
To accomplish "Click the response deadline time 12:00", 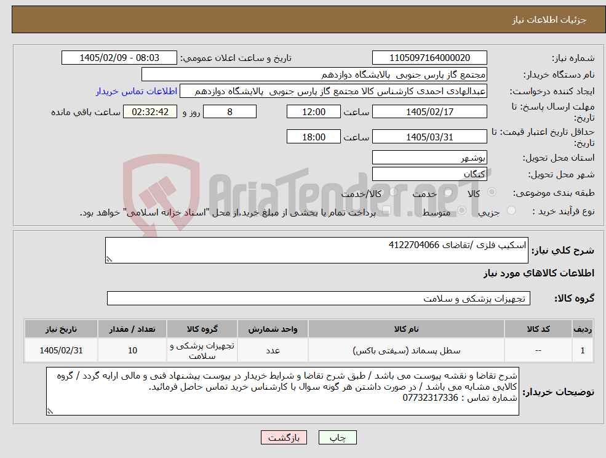I will coord(313,112).
